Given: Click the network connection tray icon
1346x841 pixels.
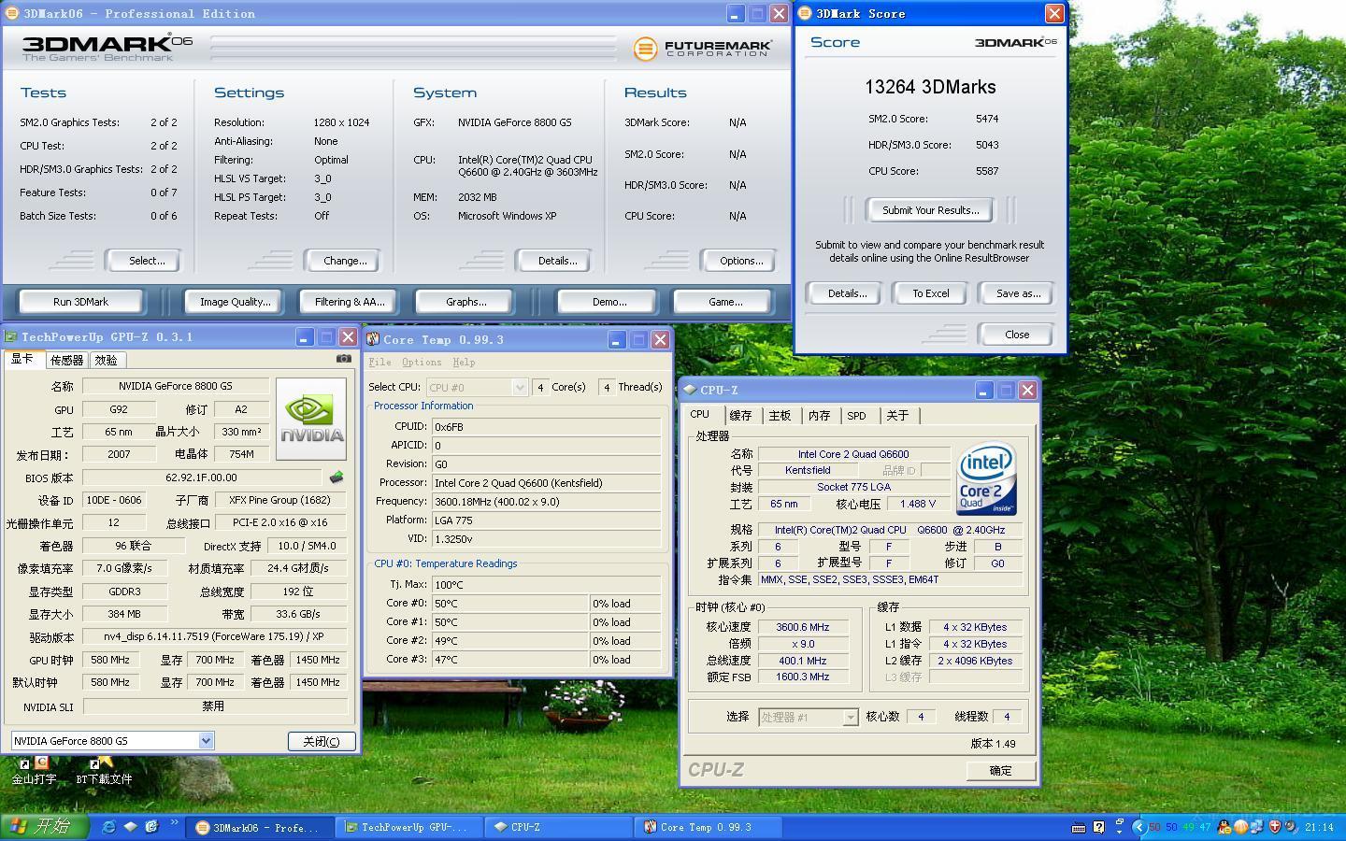Looking at the screenshot, I should click(x=1257, y=827).
